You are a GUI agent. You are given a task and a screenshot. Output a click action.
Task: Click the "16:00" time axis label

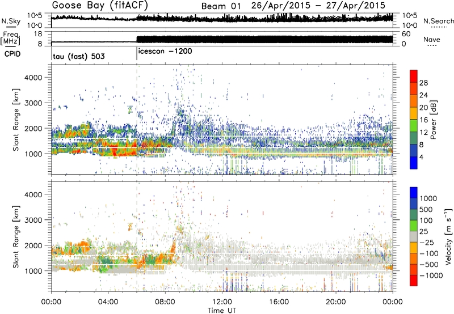[x=279, y=302]
